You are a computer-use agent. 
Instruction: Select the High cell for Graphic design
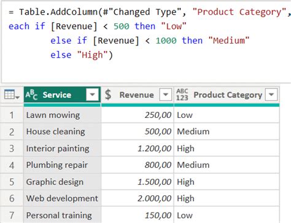[x=227, y=182]
